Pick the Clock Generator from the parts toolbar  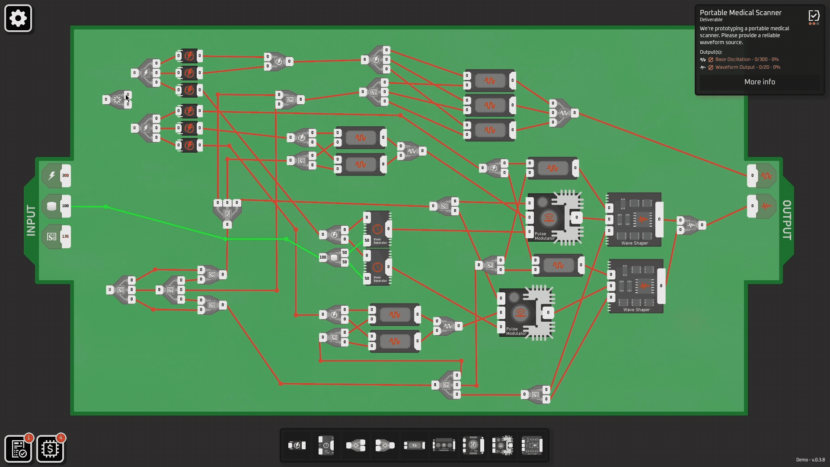tap(326, 445)
